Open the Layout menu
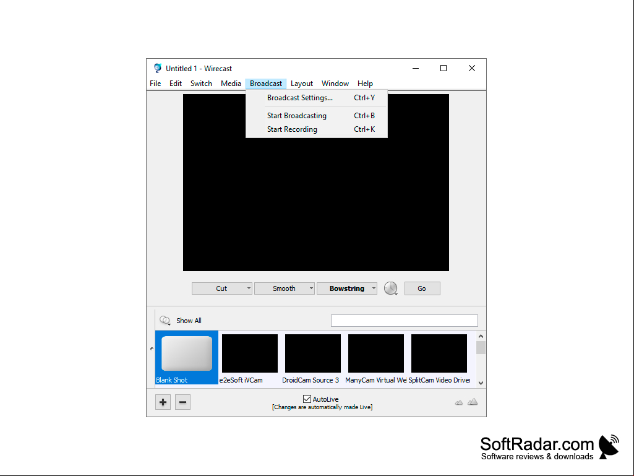The height and width of the screenshot is (476, 634). [x=302, y=84]
